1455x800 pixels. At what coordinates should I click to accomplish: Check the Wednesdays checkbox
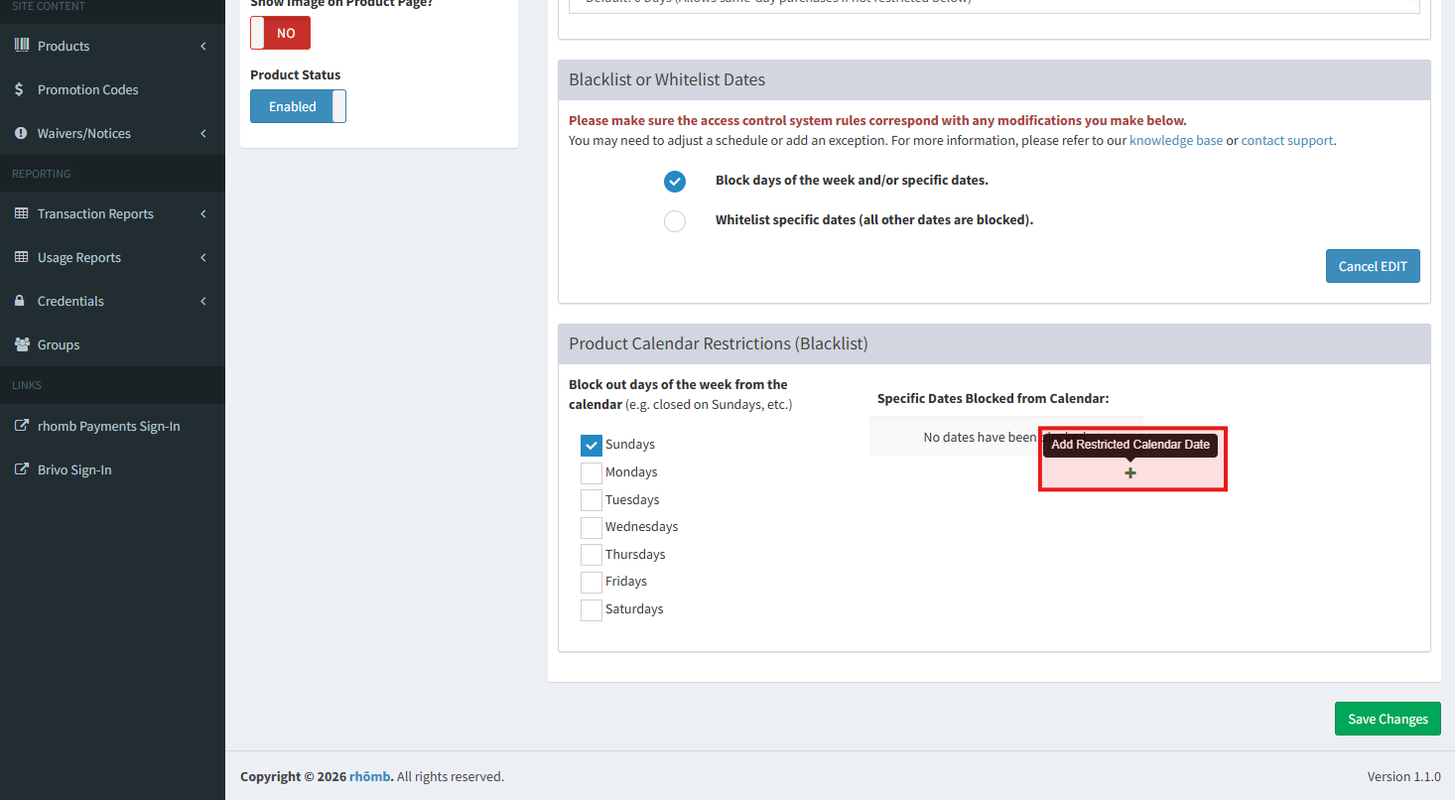(x=592, y=527)
